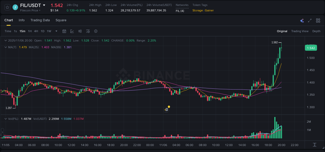325x152 pixels.
Task: Launch the AI assistant sparkle icon
Action: [302, 20]
